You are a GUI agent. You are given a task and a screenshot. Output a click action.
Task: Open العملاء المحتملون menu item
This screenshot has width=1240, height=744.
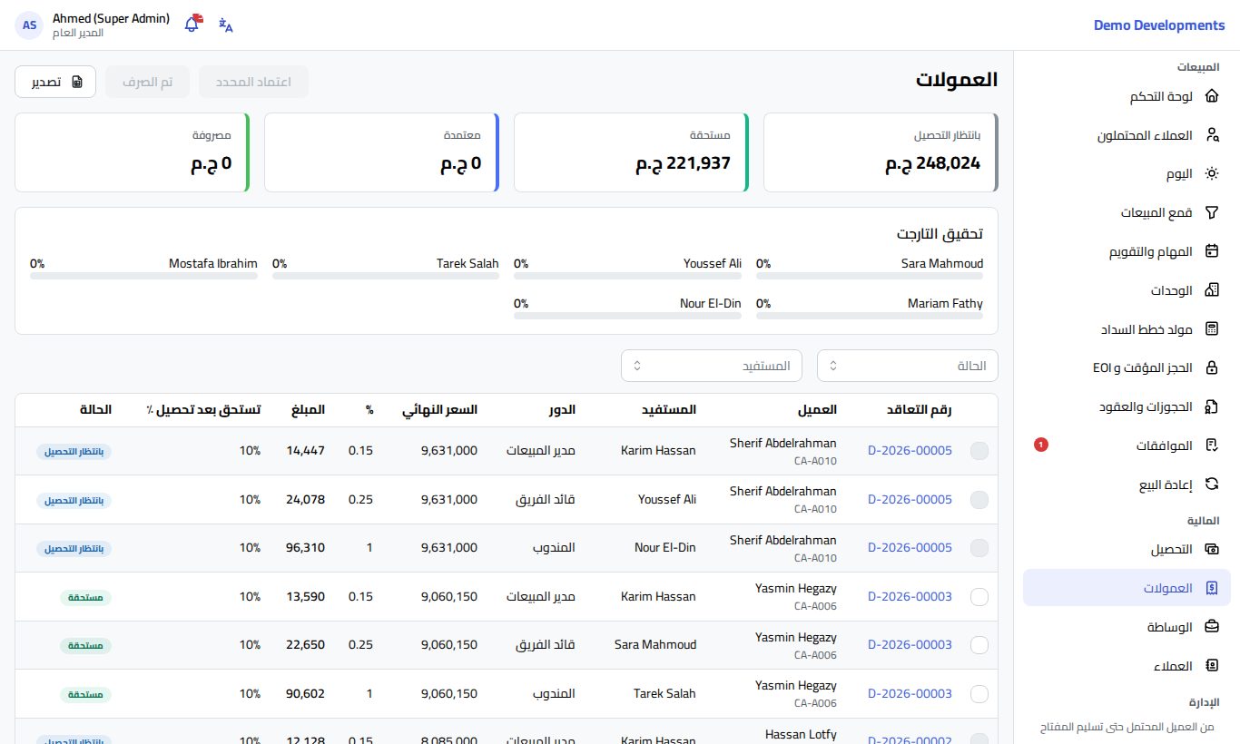tap(1127, 135)
